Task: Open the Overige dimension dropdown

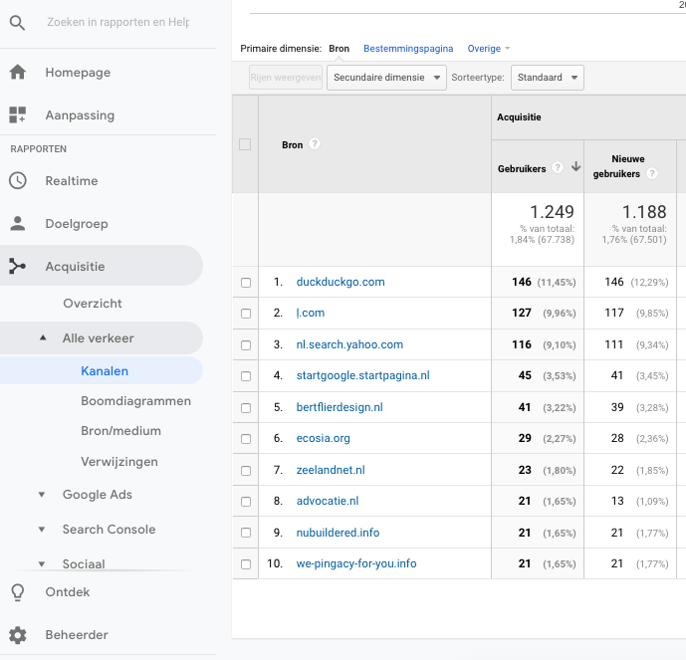Action: pyautogui.click(x=488, y=48)
